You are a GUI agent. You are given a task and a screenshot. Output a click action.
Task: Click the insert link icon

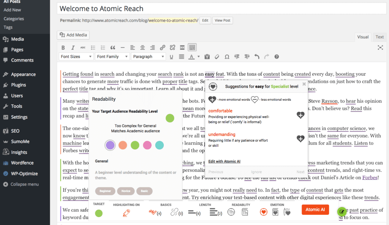[x=163, y=48]
